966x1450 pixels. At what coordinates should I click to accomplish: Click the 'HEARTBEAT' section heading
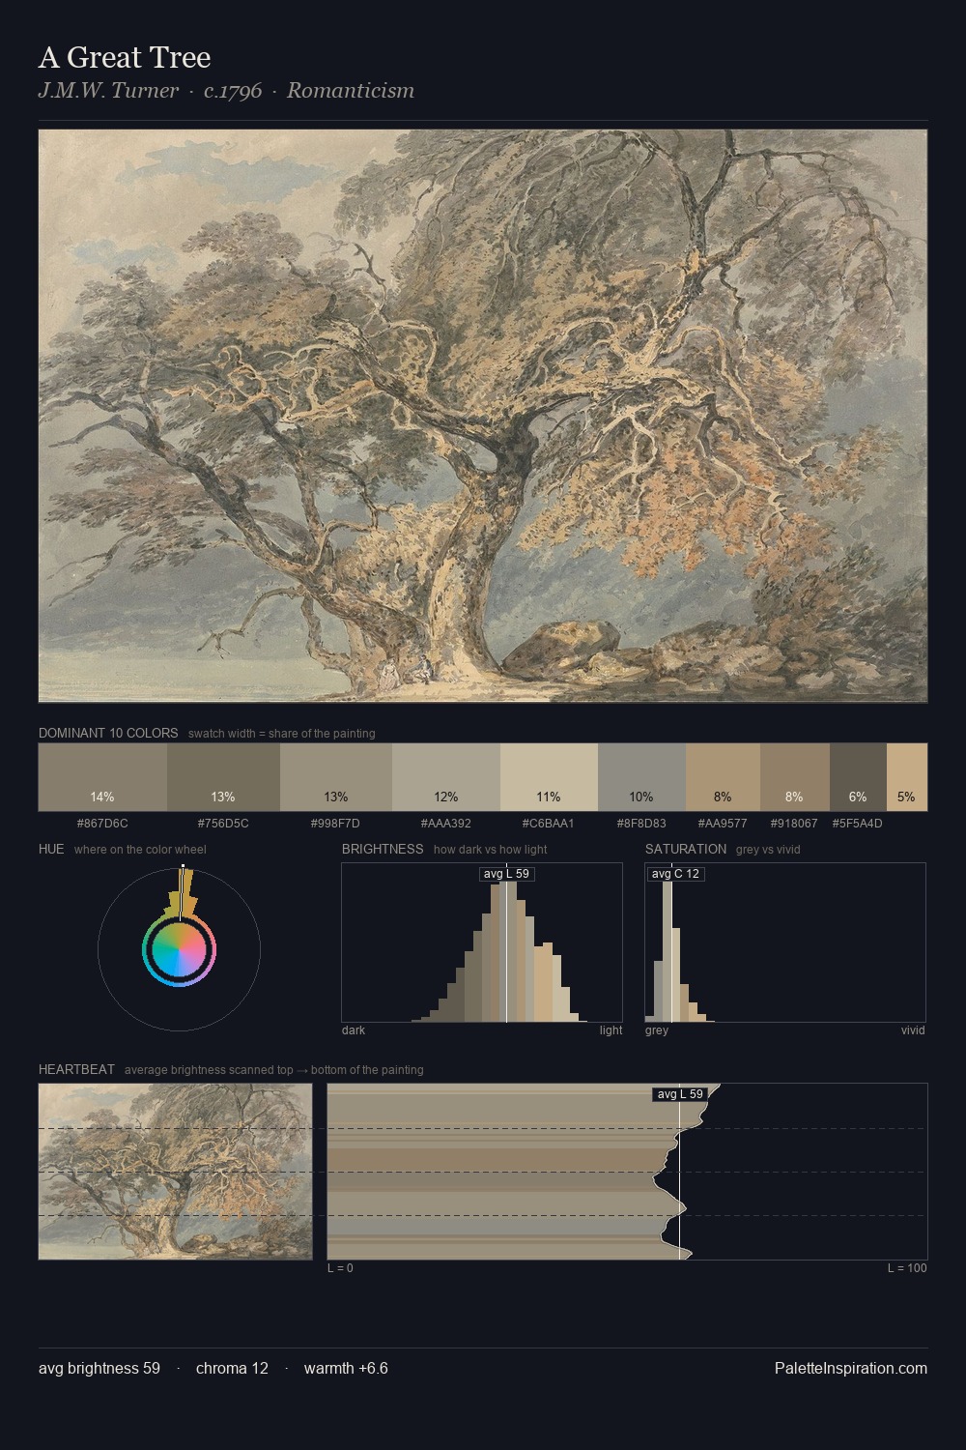coord(76,1069)
